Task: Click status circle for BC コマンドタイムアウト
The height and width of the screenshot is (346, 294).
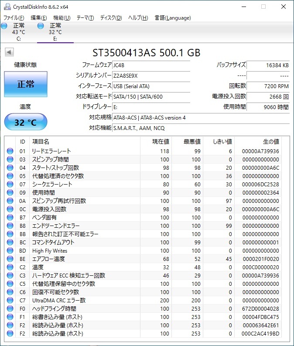Action: [10, 242]
